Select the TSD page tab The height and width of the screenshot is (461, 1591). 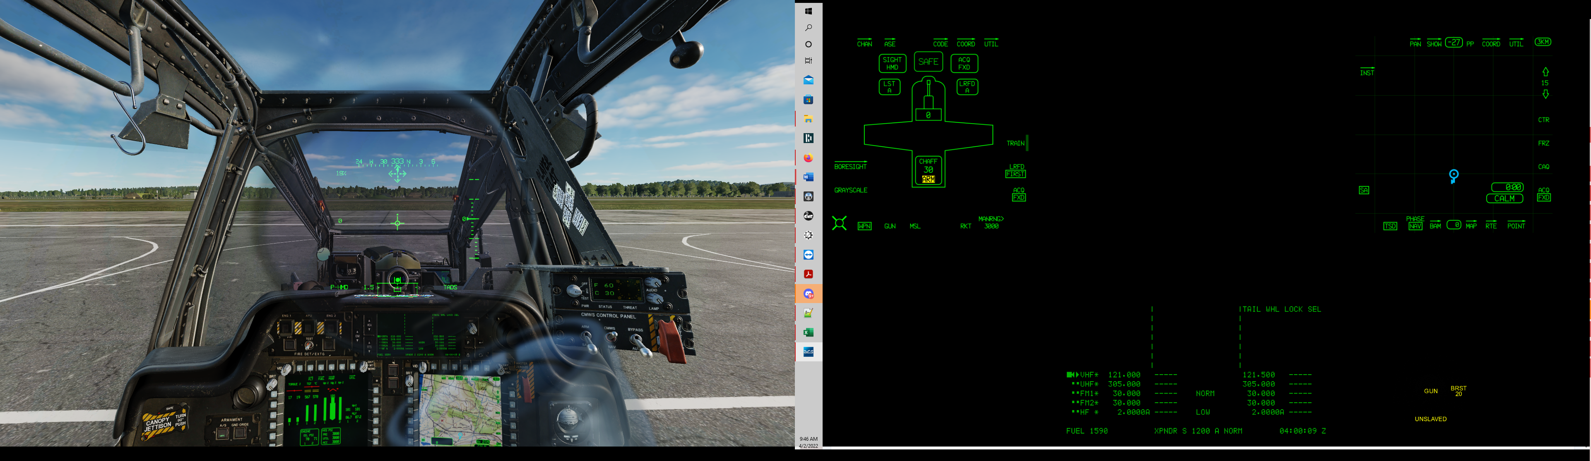(1390, 227)
